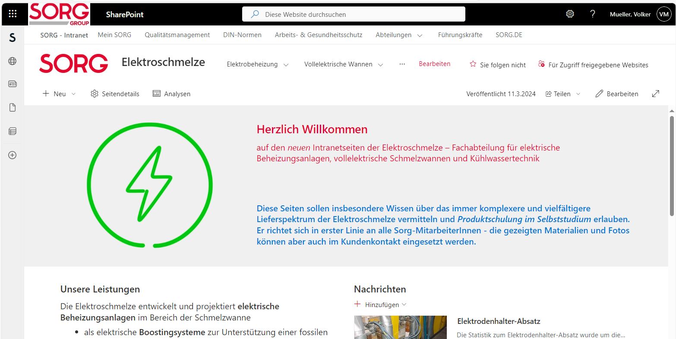Screen dimensions: 676x339
Task: Click the red plus Hinzufügen icon
Action: coord(357,304)
